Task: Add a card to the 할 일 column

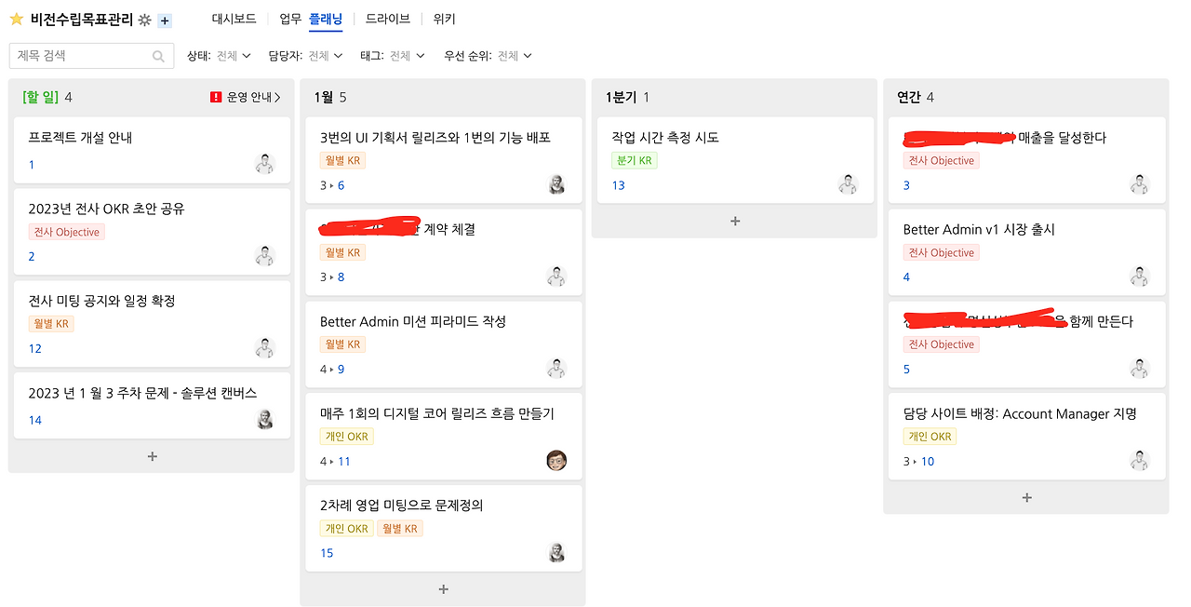Action: pos(152,456)
